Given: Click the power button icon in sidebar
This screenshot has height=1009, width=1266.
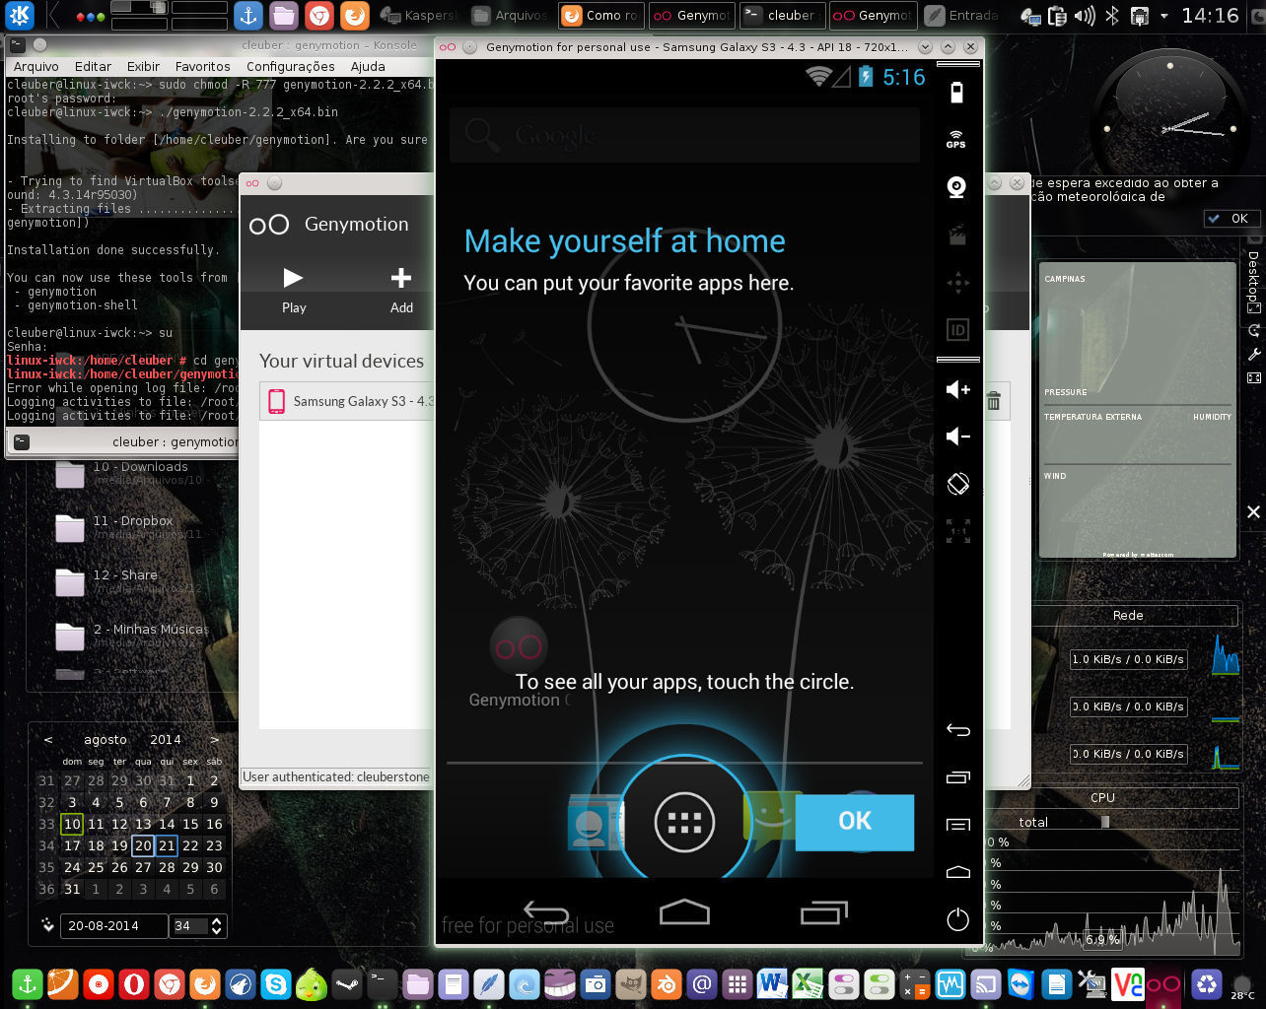Looking at the screenshot, I should coord(957,919).
